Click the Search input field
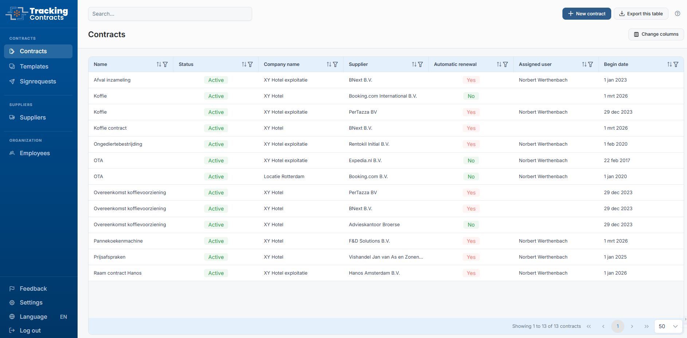Viewport: 687px width, 338px height. 170,14
